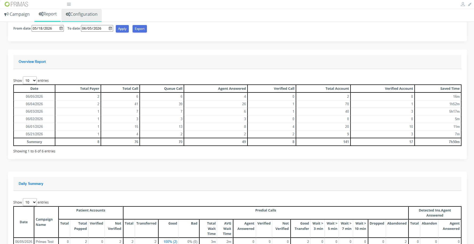The width and height of the screenshot is (474, 244).
Task: Click the 100% (2) Good link
Action: coord(170,242)
